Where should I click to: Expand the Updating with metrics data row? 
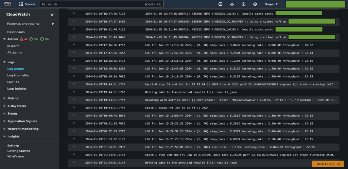pos(74,100)
